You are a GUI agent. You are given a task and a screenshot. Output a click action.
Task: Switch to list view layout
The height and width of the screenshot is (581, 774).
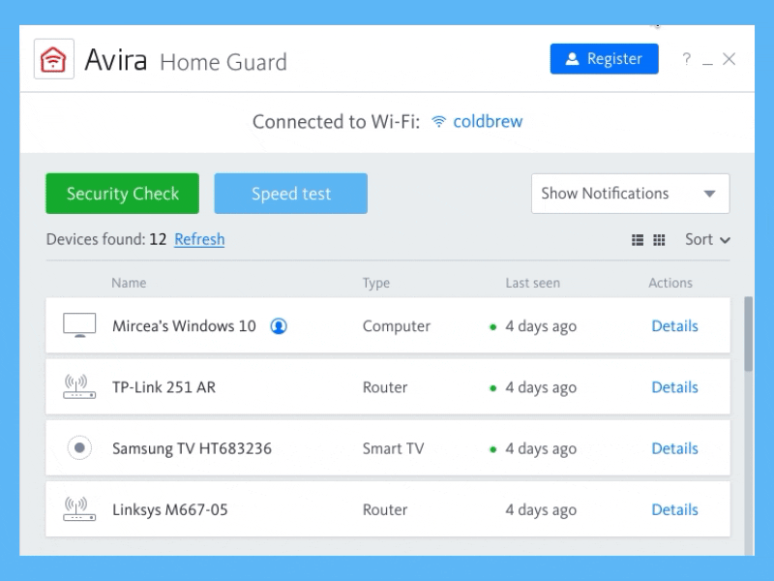pyautogui.click(x=638, y=240)
